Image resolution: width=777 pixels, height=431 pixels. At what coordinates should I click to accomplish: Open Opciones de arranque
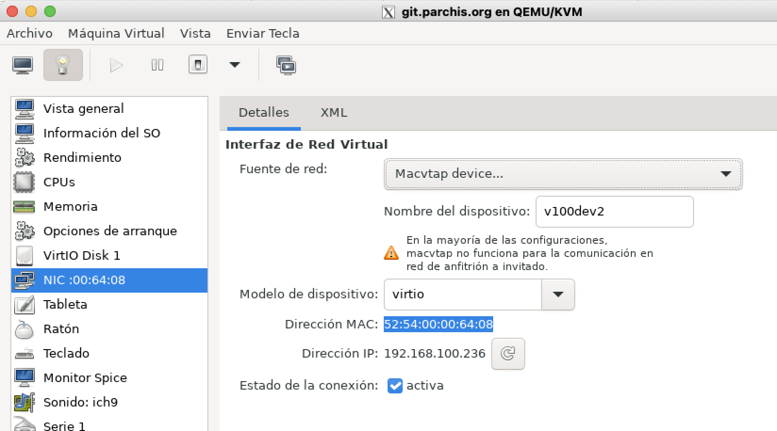click(109, 231)
